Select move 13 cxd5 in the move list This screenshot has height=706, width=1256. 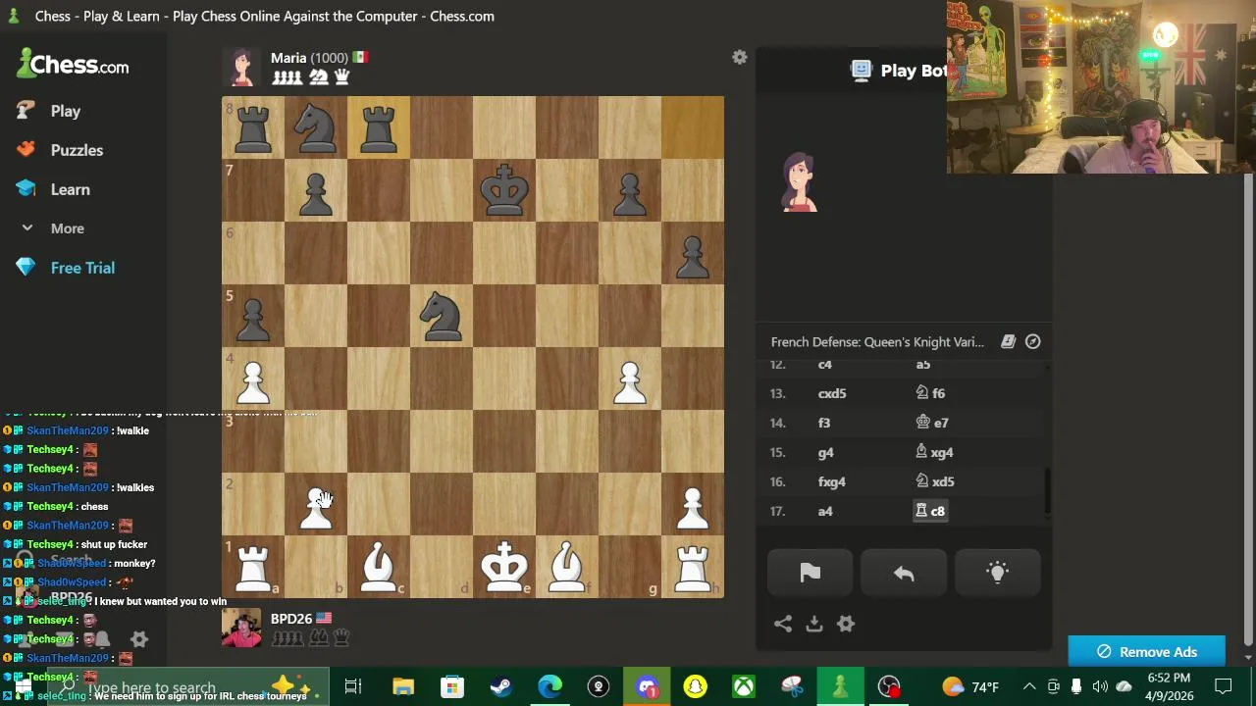click(832, 393)
